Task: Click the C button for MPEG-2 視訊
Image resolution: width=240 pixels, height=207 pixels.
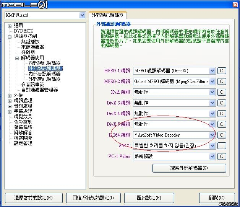Action: click(x=222, y=81)
